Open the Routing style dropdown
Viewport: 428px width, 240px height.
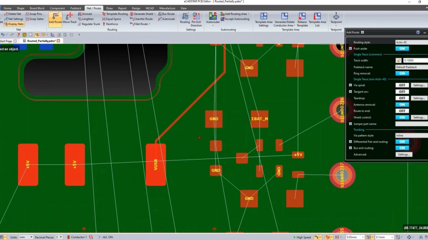[x=411, y=42]
